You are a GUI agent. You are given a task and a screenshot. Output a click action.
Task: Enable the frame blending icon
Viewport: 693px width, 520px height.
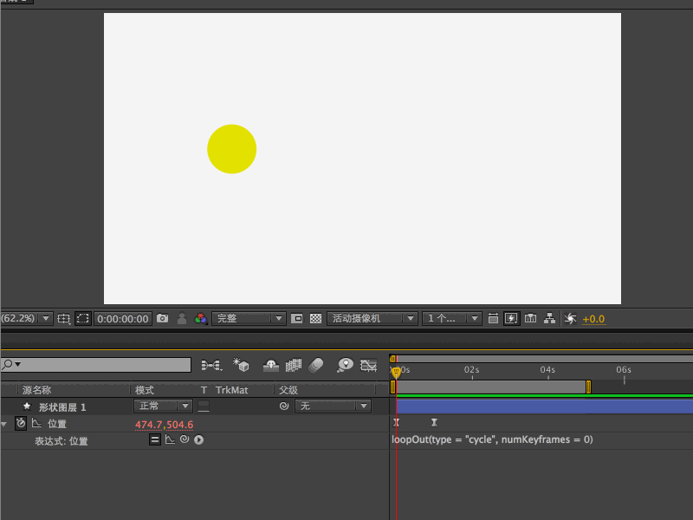[x=294, y=365]
